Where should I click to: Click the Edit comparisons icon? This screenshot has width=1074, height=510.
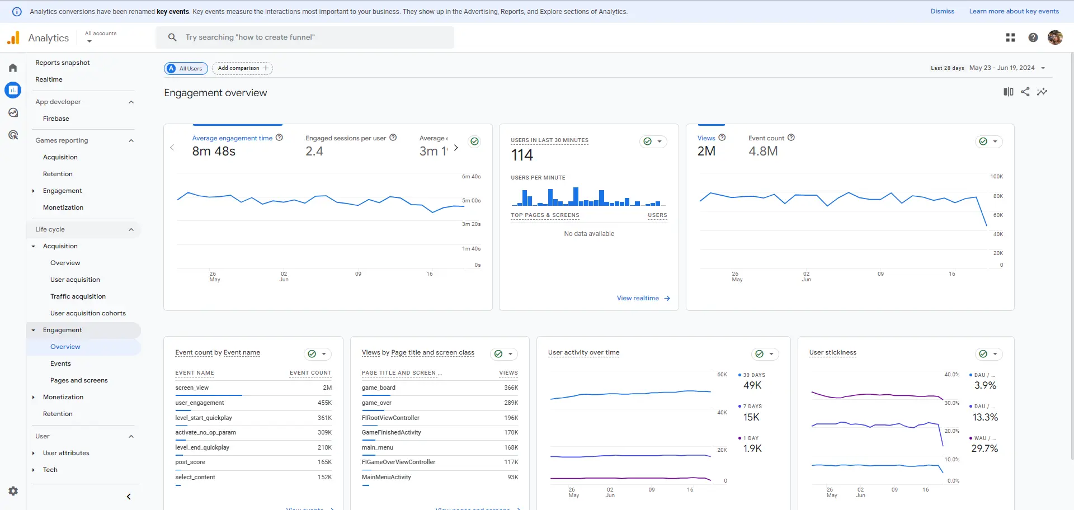[x=1008, y=92]
